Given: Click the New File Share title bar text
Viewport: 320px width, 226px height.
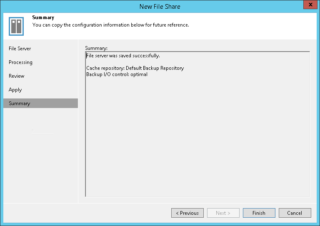Looking at the screenshot, I should point(160,7).
